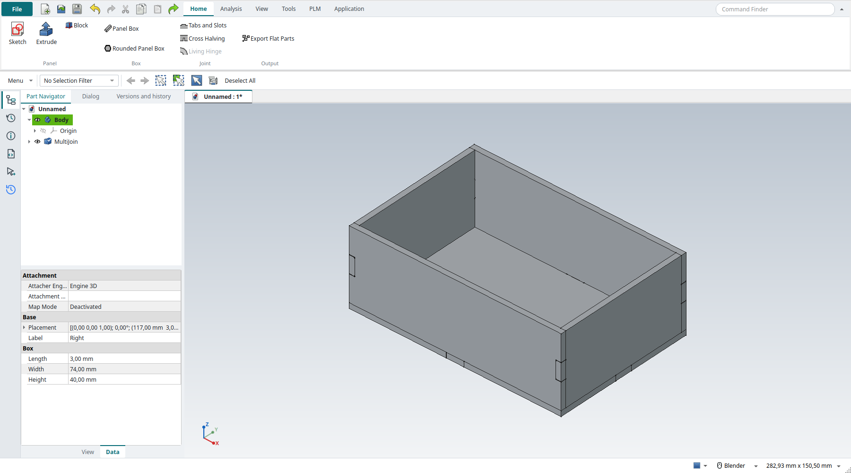Expand the Placement property
851x473 pixels.
(24, 327)
